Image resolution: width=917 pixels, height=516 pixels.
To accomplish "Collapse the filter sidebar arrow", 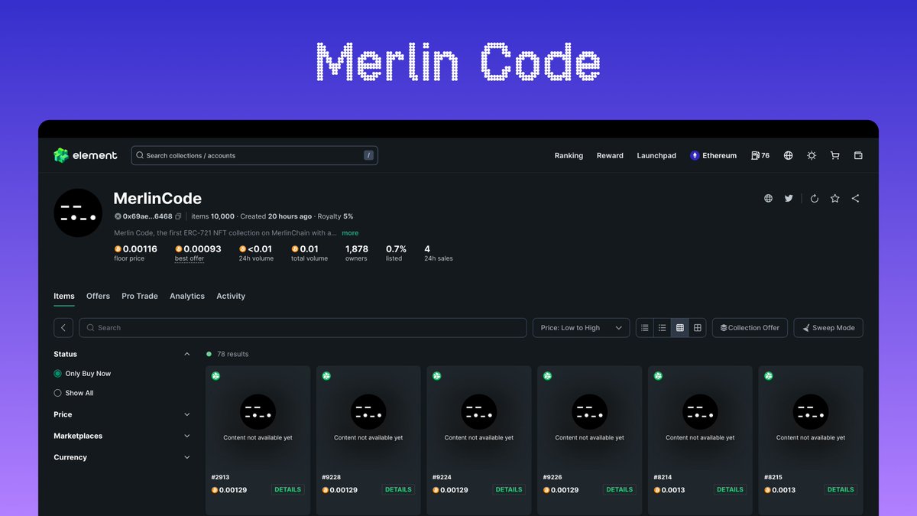I will [63, 327].
